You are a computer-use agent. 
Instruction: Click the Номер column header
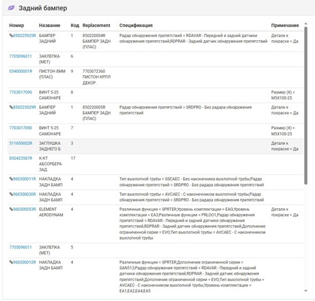click(16, 26)
